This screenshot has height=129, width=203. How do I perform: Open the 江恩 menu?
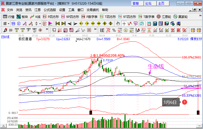click(x=38, y=10)
